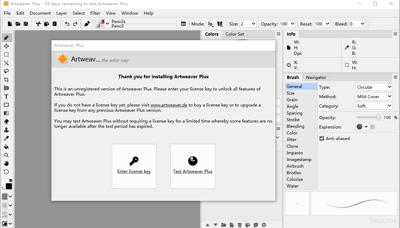The height and width of the screenshot is (228, 400).
Task: Click the Save floppy disk icon
Action: [26, 24]
